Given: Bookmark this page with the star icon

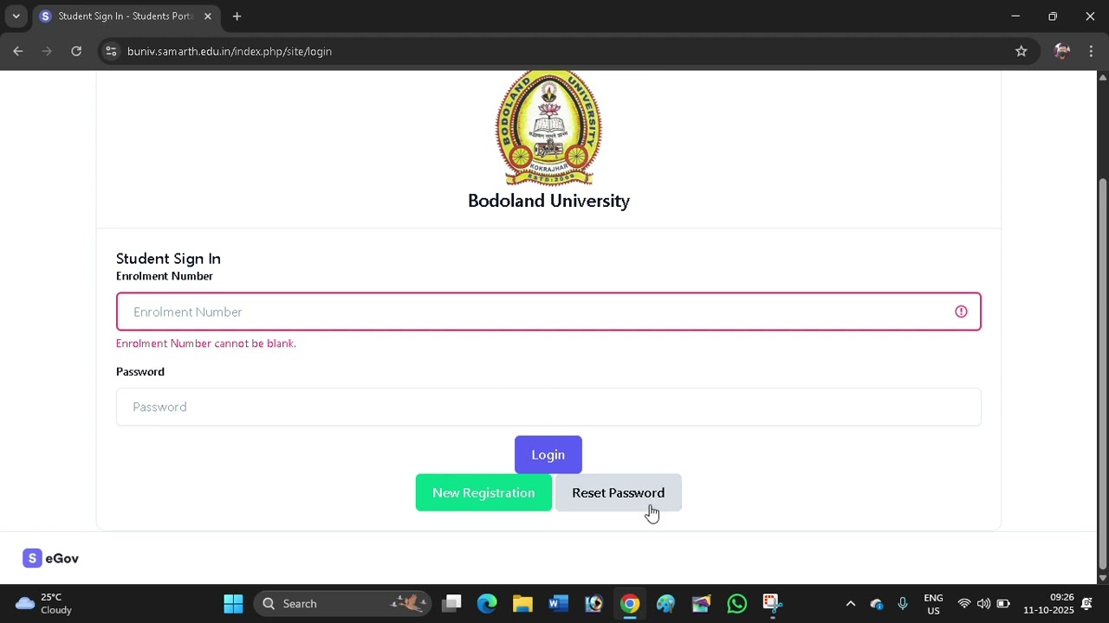Looking at the screenshot, I should click(1021, 51).
